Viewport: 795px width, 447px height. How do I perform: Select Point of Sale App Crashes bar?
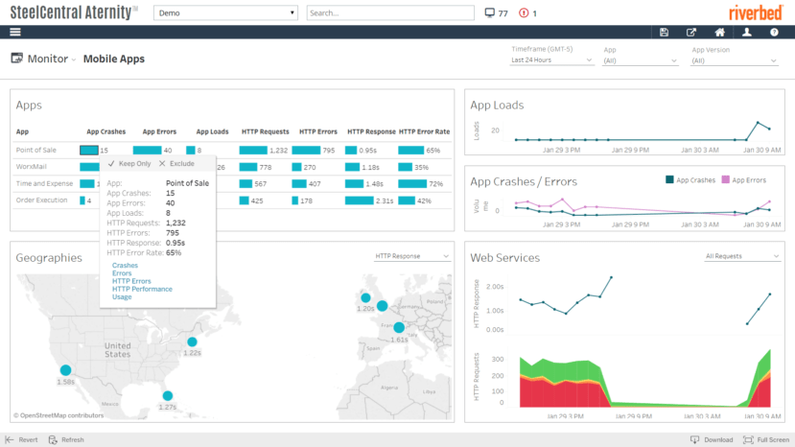pyautogui.click(x=89, y=151)
